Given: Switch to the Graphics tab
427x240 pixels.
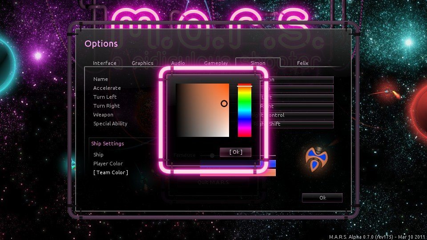Looking at the screenshot, I should [x=142, y=63].
